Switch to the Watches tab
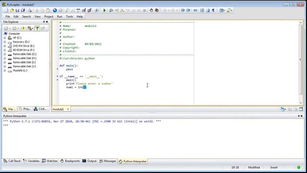The image size is (307, 173). 50,161
